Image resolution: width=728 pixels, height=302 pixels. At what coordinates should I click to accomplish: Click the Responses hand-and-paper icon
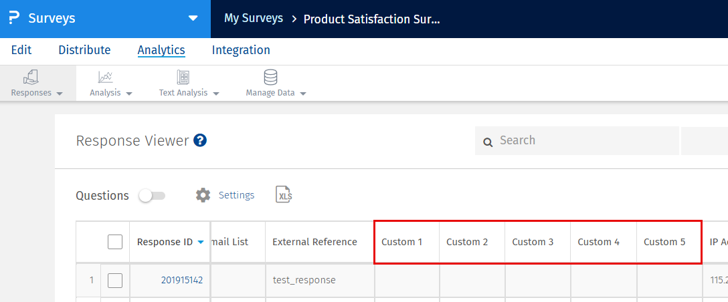(x=31, y=77)
